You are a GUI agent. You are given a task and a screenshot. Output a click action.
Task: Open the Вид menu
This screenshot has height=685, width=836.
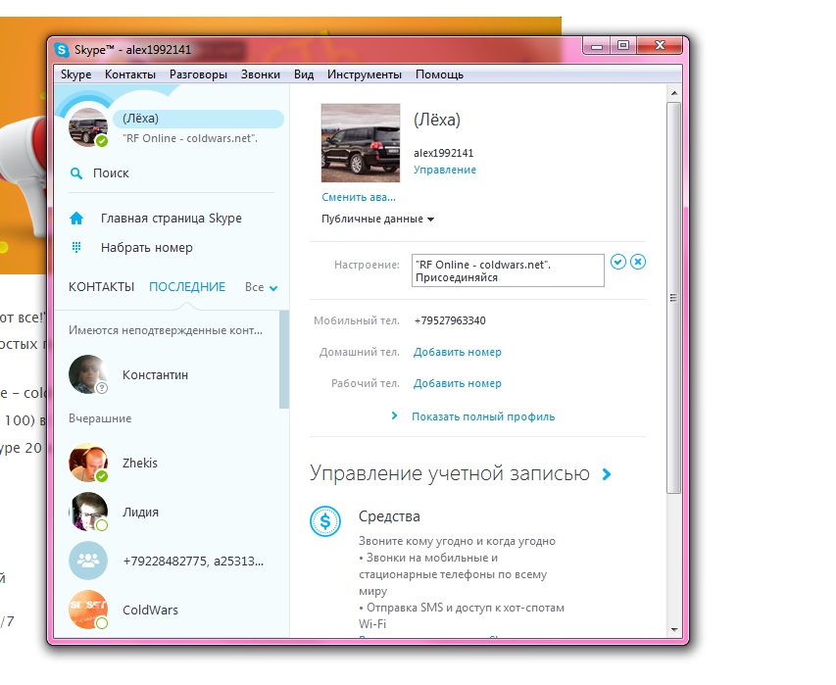(x=304, y=74)
